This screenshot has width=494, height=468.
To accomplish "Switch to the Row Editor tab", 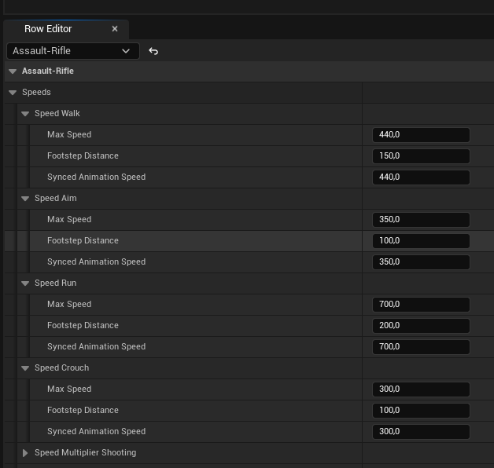I will click(x=49, y=29).
